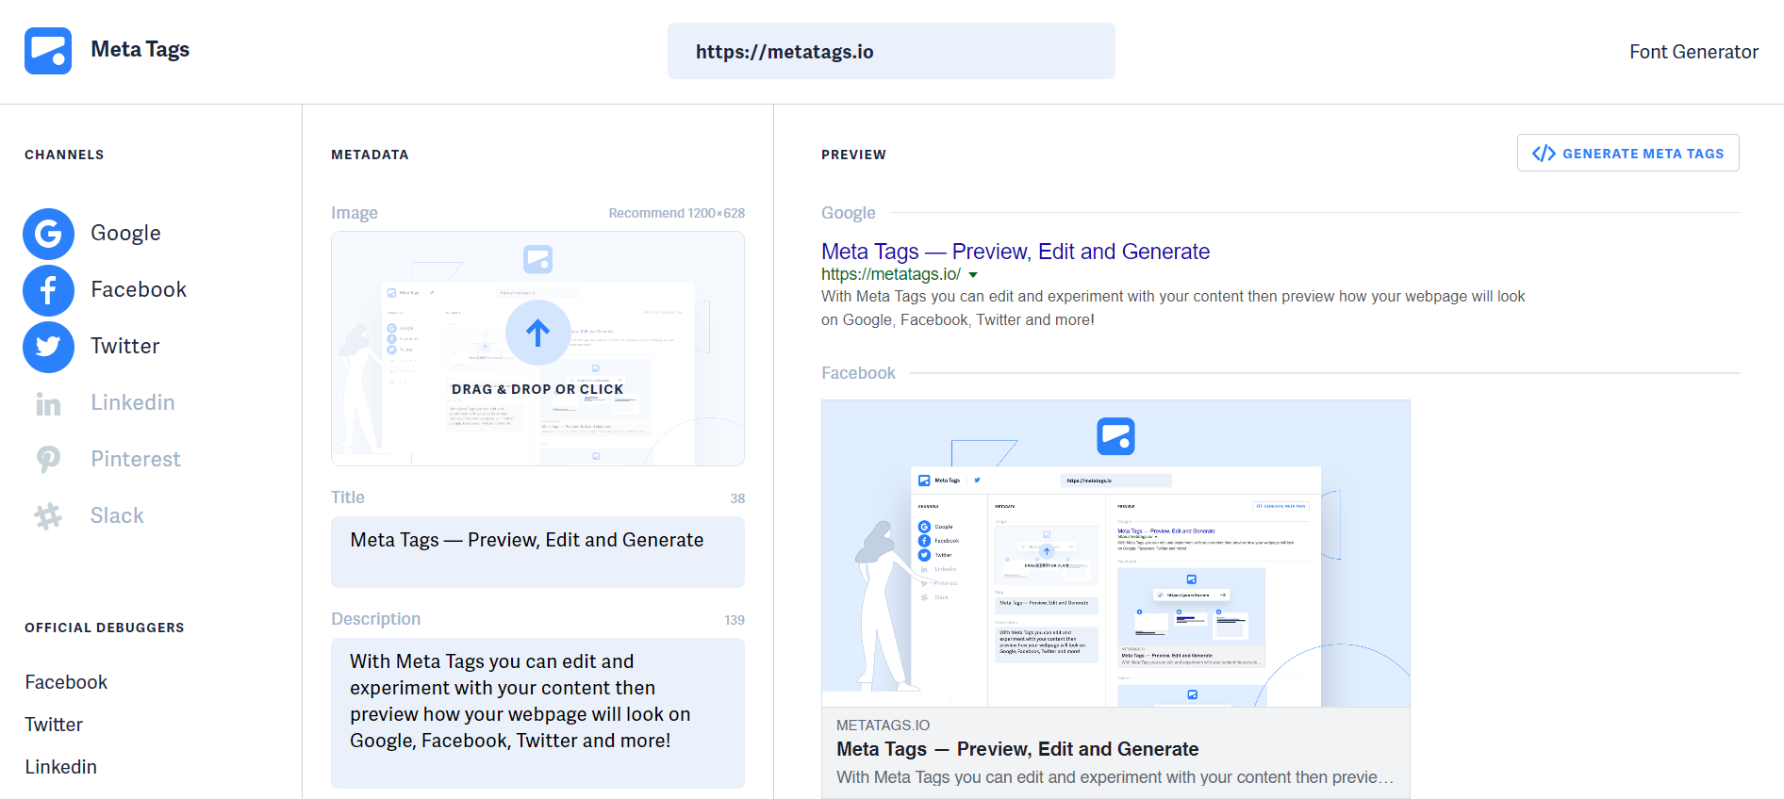Toggle the Facebook channel label
This screenshot has height=799, width=1784.
[x=139, y=289]
